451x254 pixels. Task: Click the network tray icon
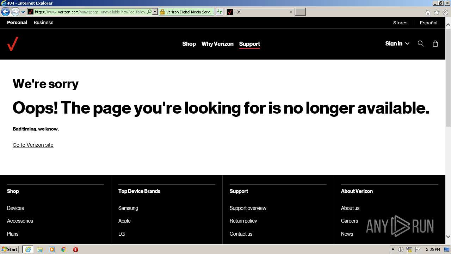409,249
